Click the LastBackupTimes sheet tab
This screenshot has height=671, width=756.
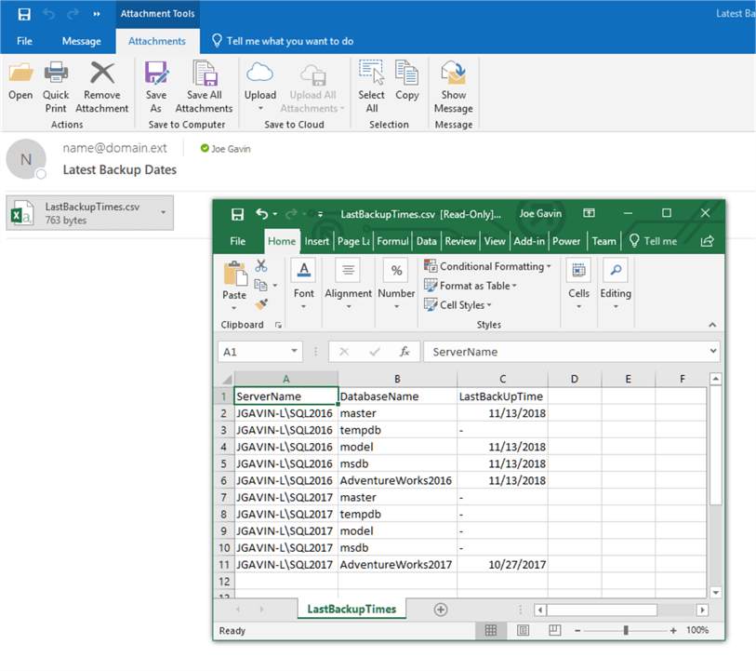(x=351, y=610)
